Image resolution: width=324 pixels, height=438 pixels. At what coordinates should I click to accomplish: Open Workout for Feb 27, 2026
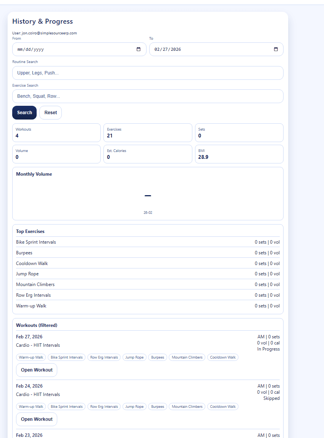coord(37,370)
